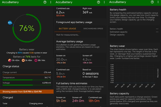Tap the screen-on sun icon beside 3h 48m

(x=23, y=60)
